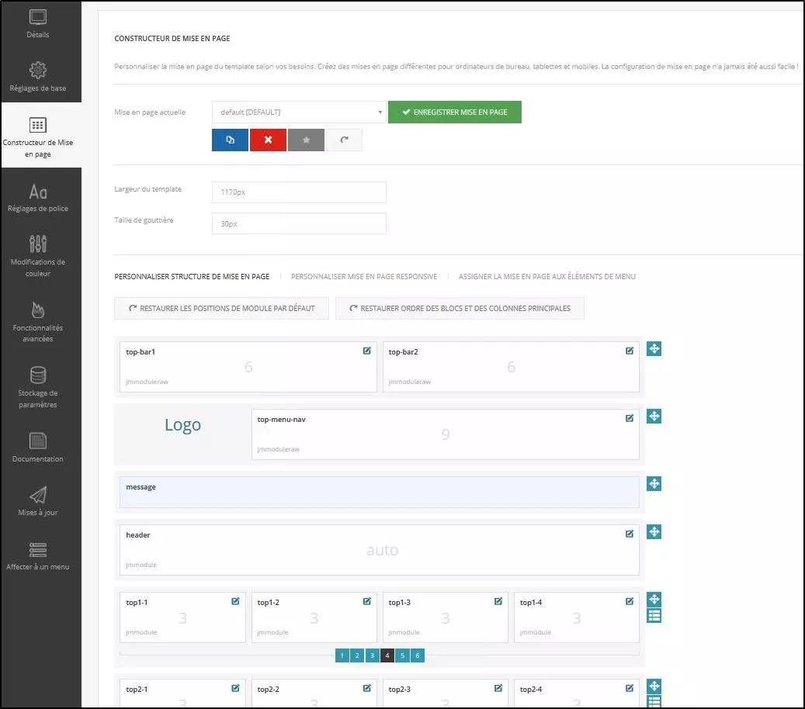Edit the top-menu-nav module position
Screen dimensions: 805x709
point(630,418)
